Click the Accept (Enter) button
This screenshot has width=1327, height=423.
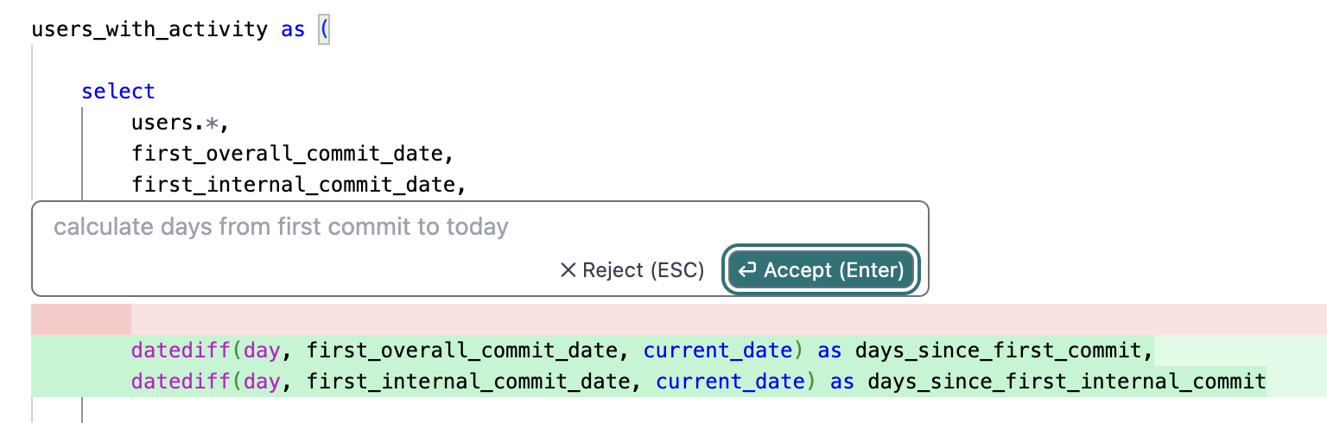pyautogui.click(x=820, y=270)
